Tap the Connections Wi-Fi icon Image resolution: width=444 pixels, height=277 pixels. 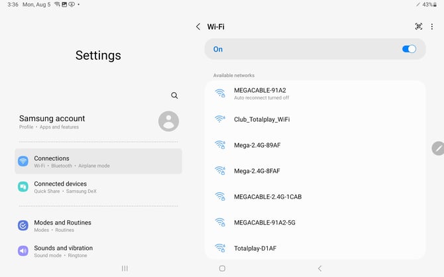coord(23,161)
